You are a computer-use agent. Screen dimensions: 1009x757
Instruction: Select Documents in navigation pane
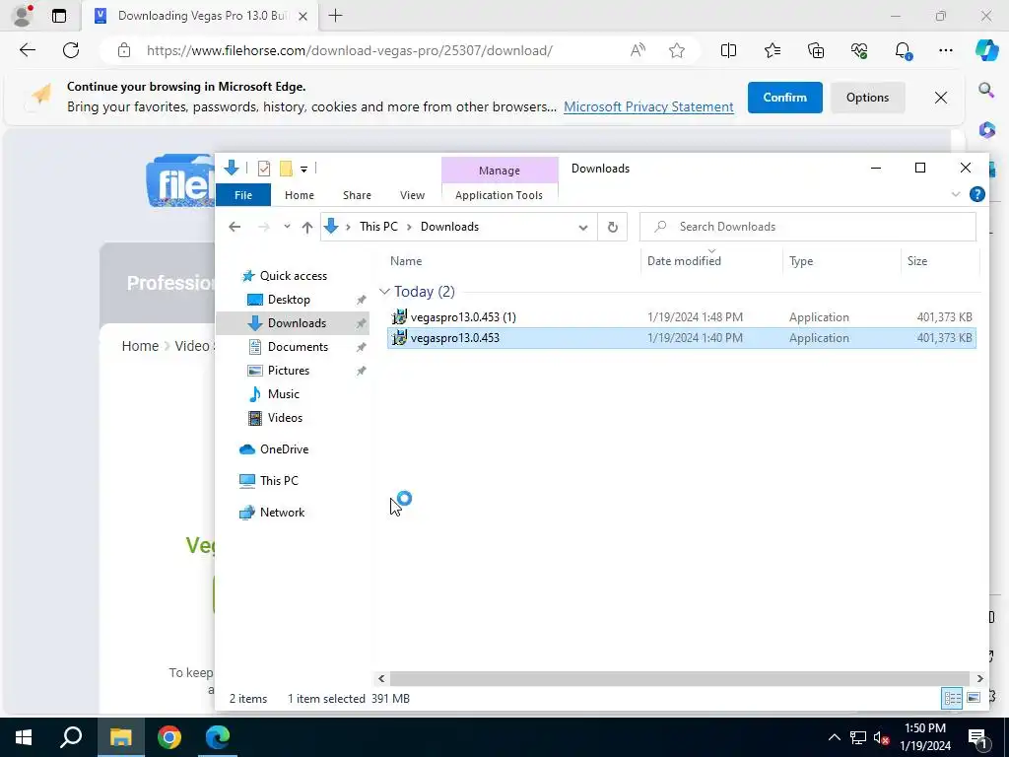point(298,346)
